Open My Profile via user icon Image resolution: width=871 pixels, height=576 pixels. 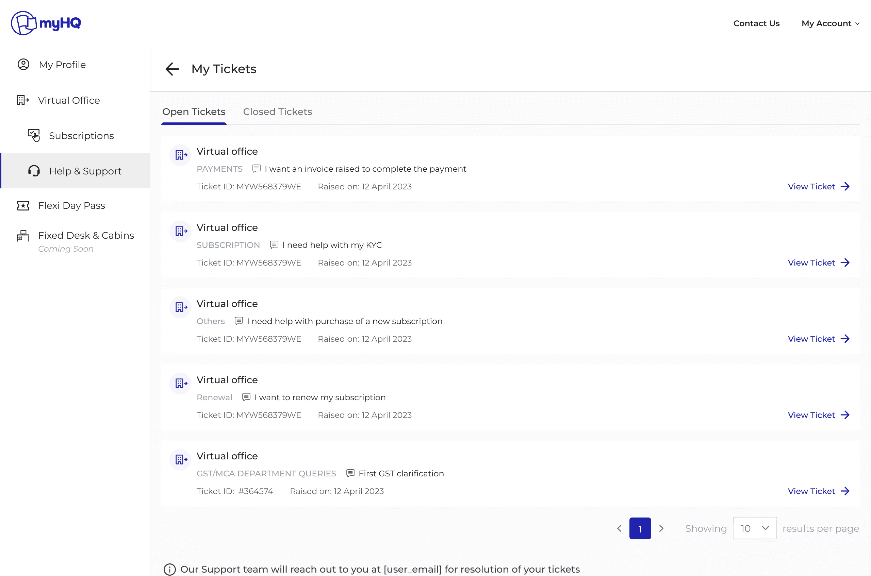[23, 65]
